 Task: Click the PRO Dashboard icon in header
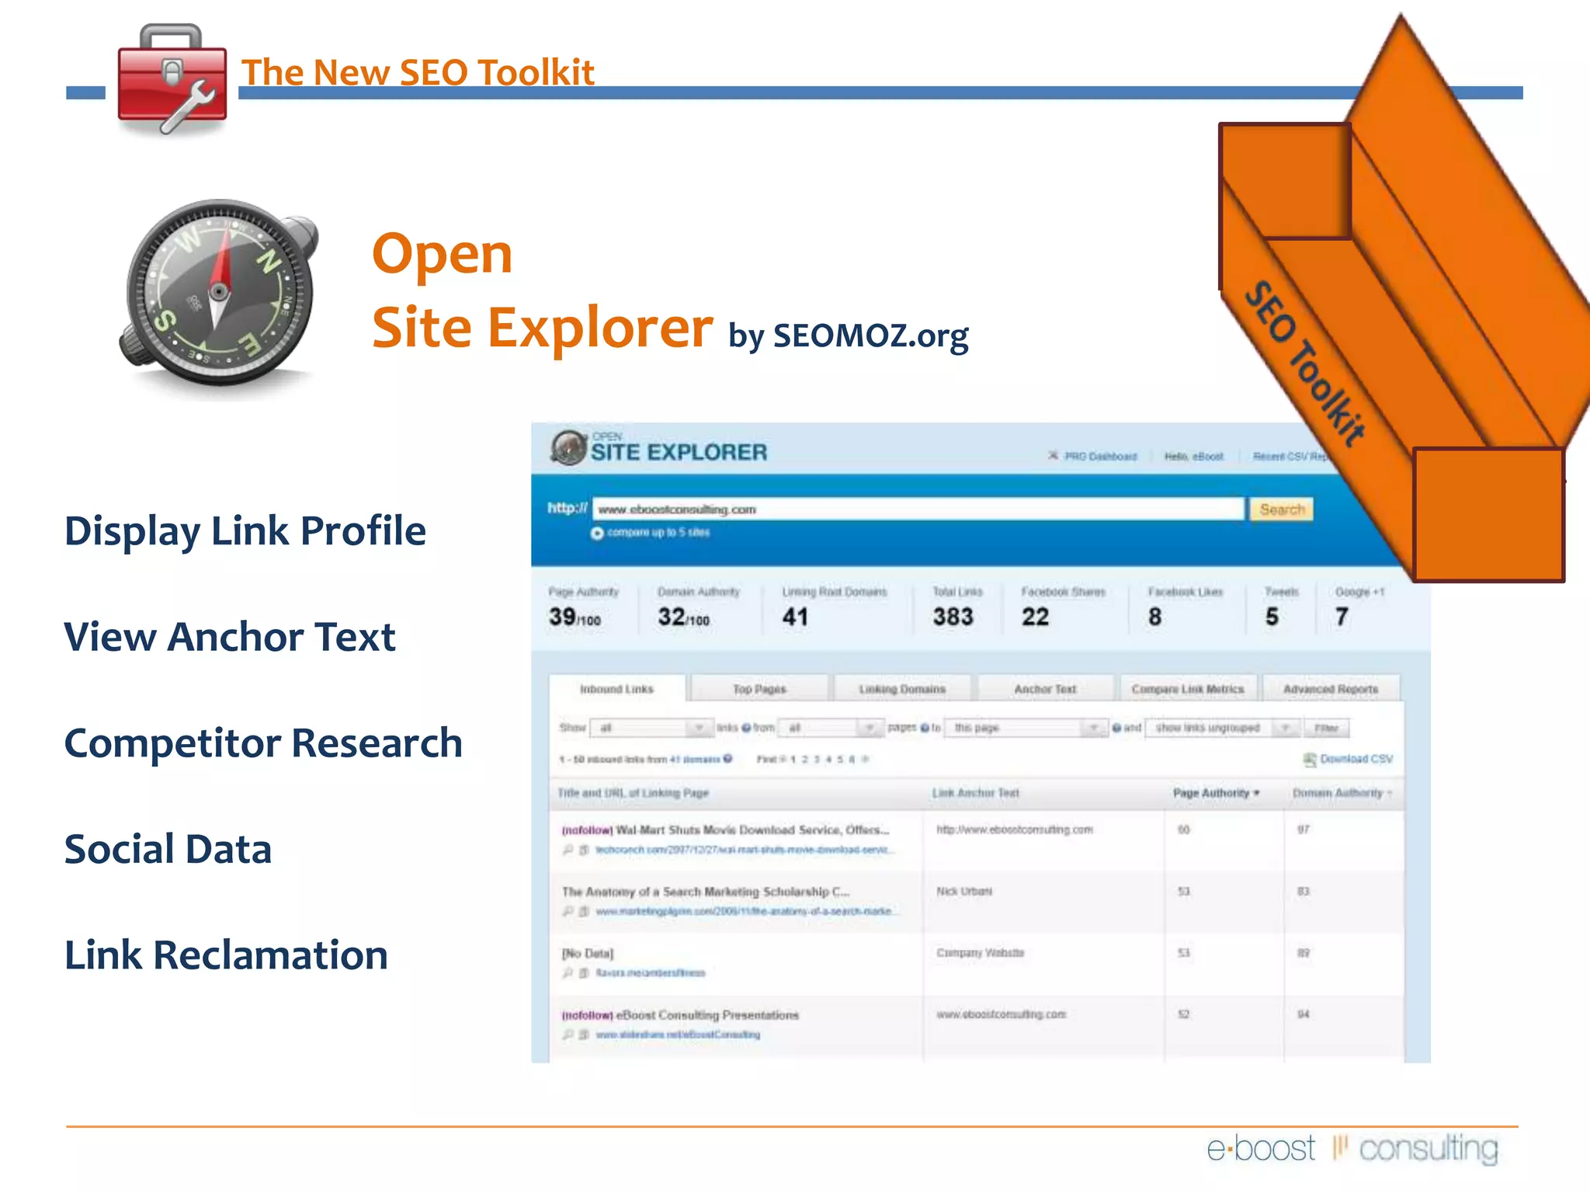click(x=1053, y=456)
